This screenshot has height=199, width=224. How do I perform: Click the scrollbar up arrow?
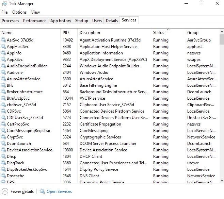coord(222,32)
